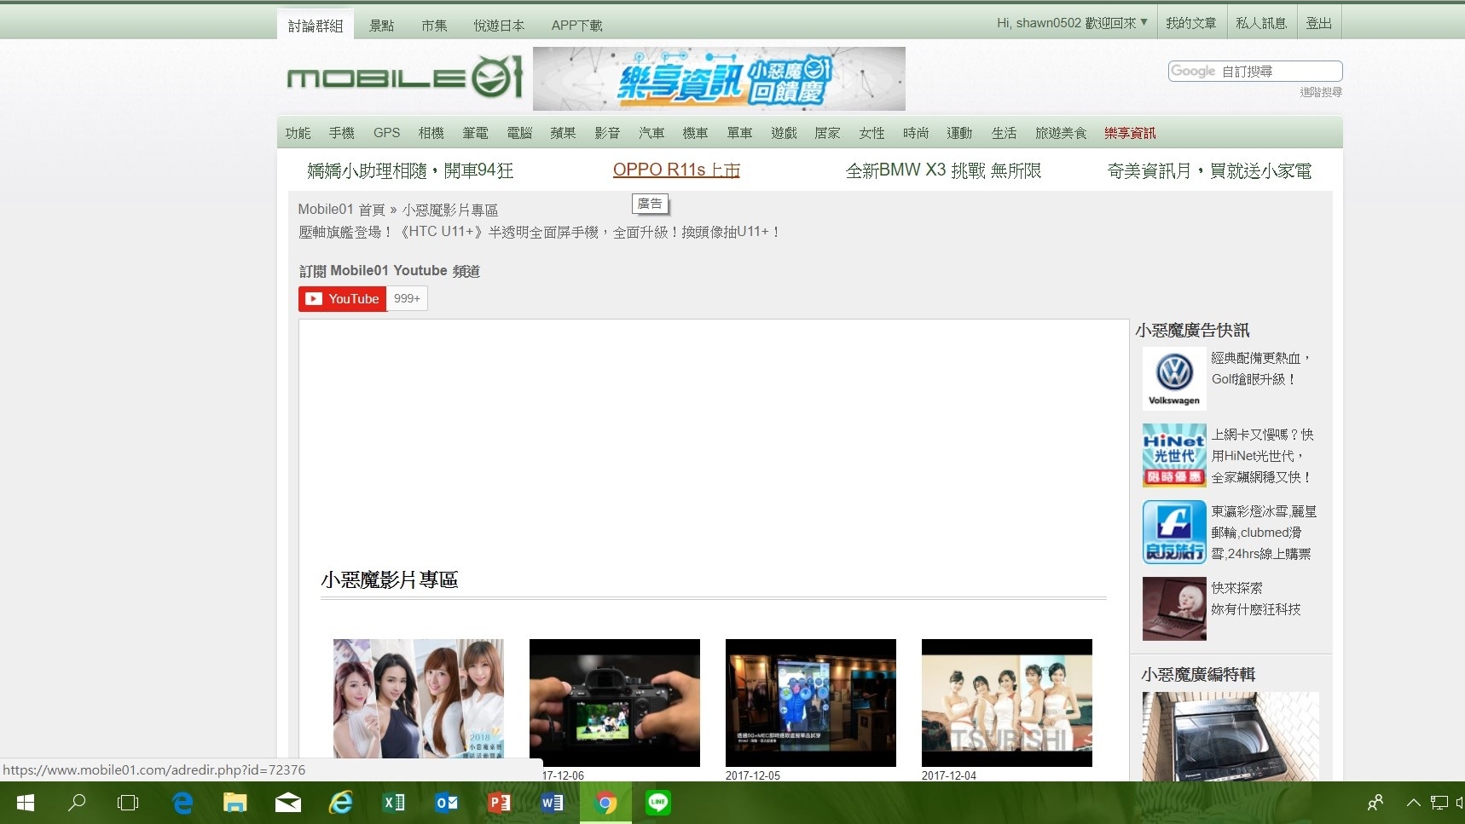The width and height of the screenshot is (1465, 824).
Task: Open the 女性 category menu
Action: [871, 133]
